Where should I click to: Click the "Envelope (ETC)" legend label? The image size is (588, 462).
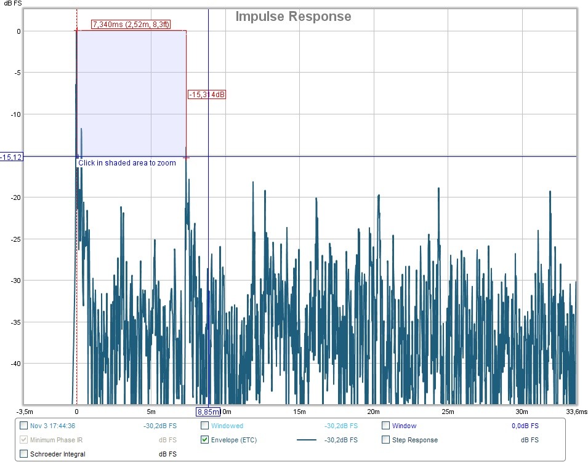(234, 440)
